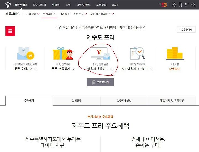199x152 pixels.
Task: Click the 제주도 프리 title text
Action: 100,37
